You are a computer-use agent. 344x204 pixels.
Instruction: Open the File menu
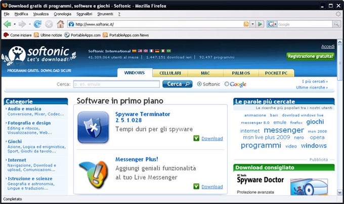pyautogui.click(x=7, y=14)
